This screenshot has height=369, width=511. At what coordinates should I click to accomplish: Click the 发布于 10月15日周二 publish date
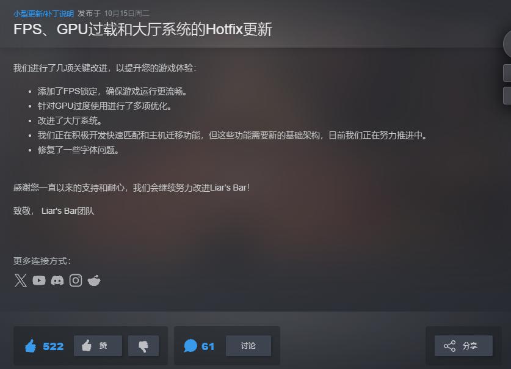tap(114, 13)
